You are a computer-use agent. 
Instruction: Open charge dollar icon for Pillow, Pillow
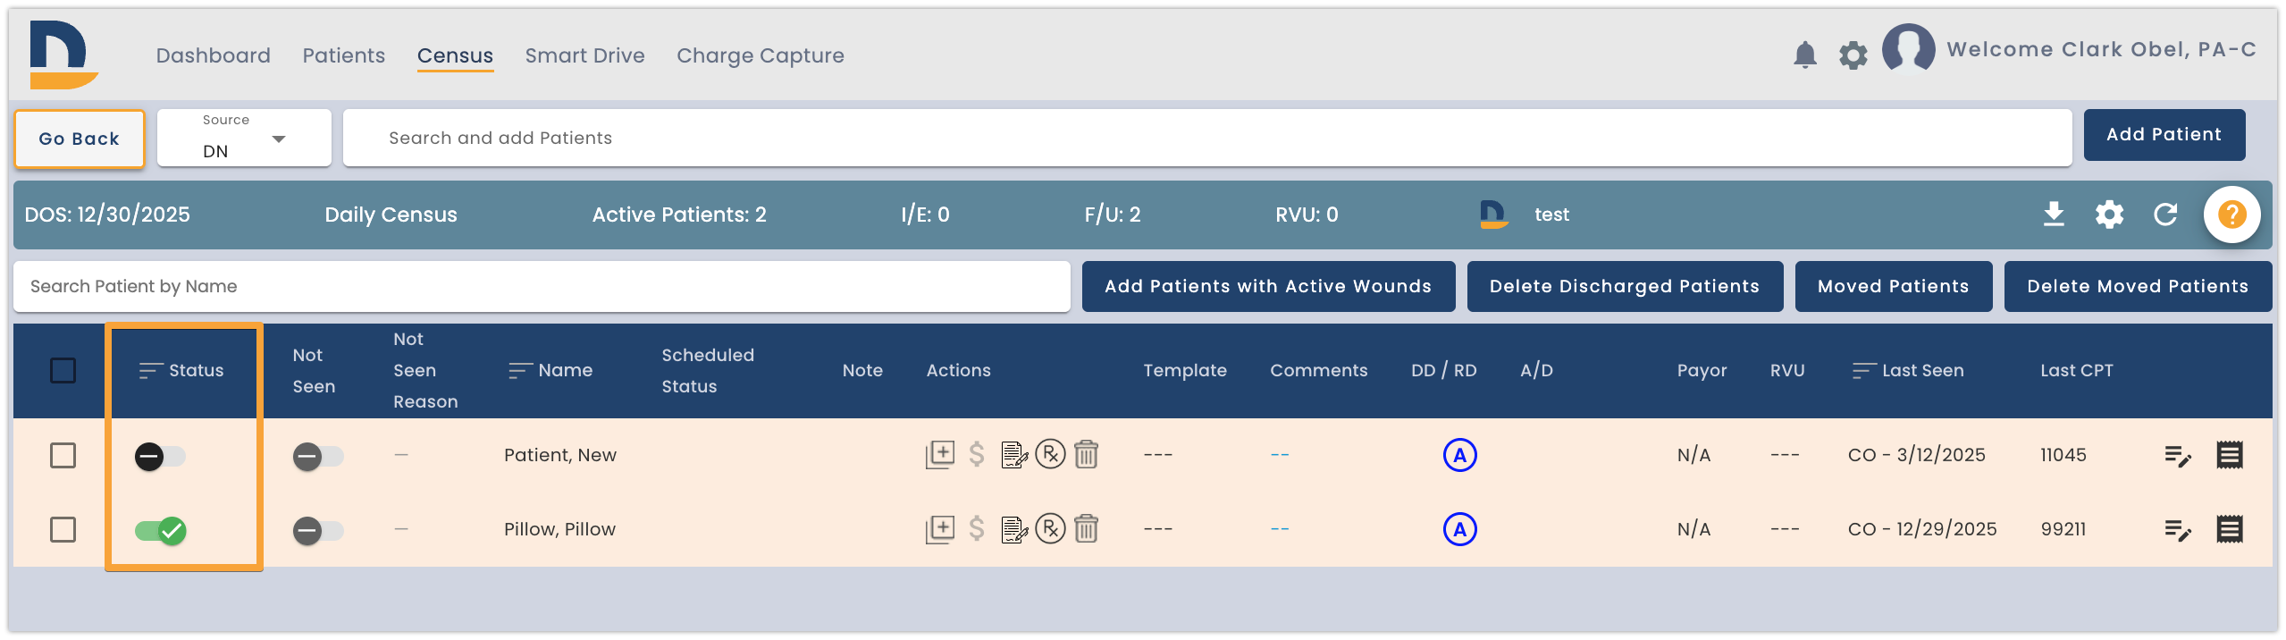977,529
